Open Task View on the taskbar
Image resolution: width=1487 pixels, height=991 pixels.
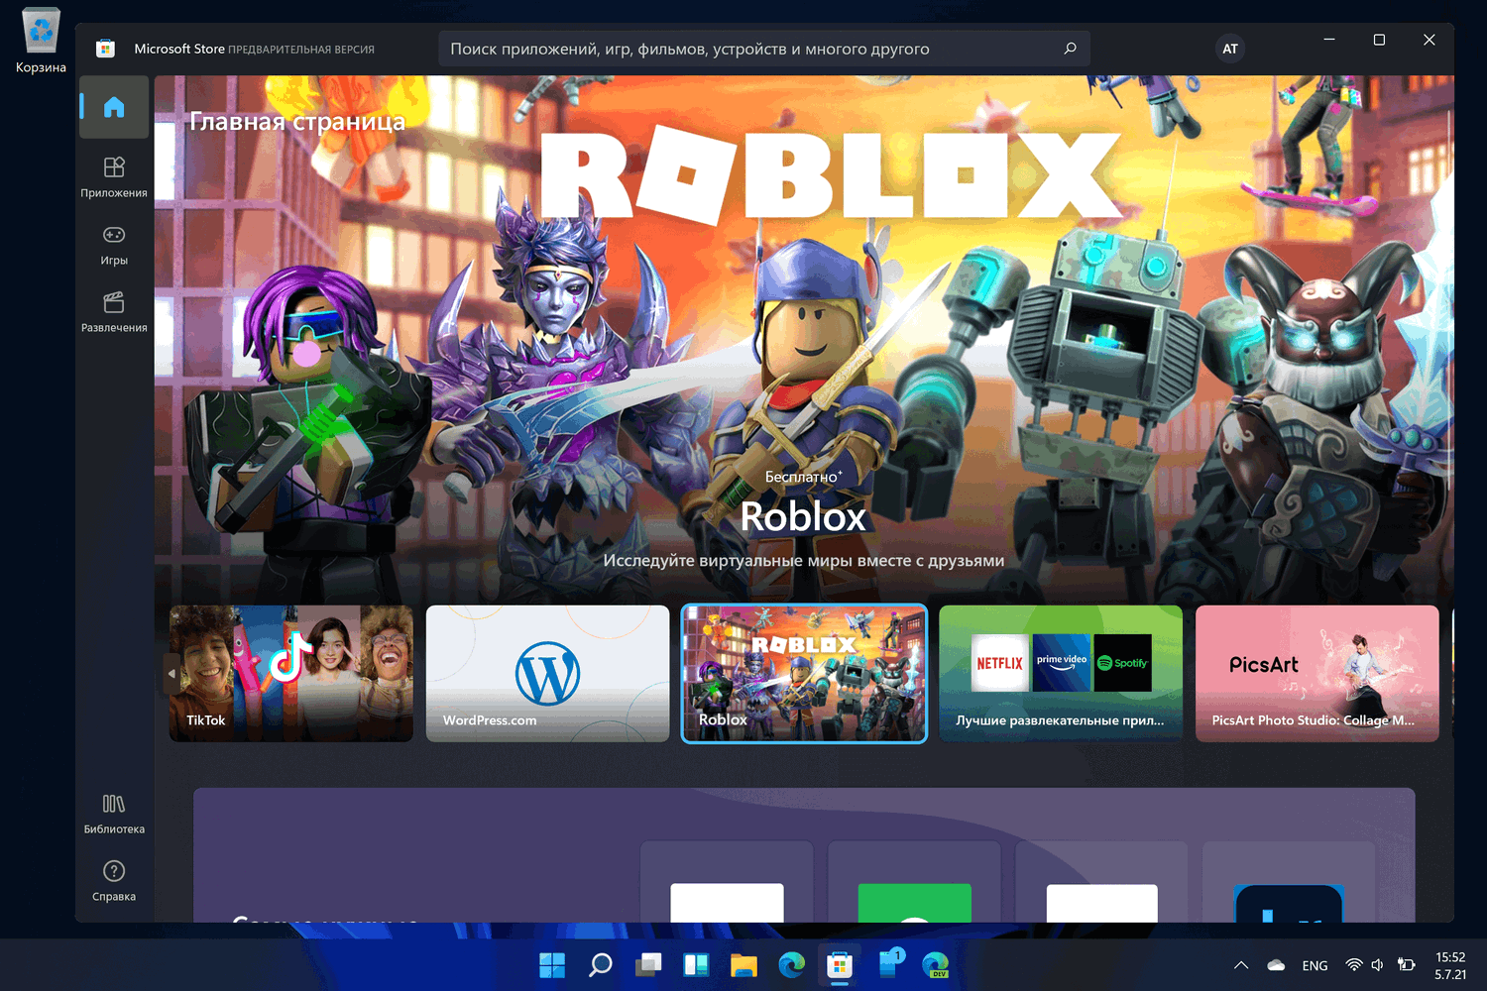point(648,965)
